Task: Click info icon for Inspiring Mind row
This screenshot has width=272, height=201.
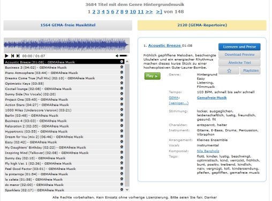Action: click(x=122, y=152)
